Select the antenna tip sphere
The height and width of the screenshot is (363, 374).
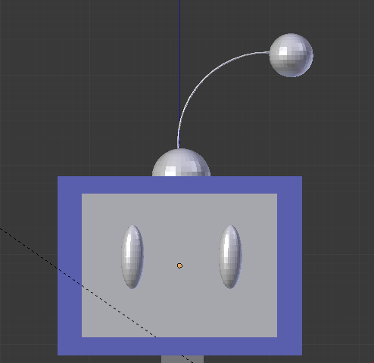(x=291, y=55)
